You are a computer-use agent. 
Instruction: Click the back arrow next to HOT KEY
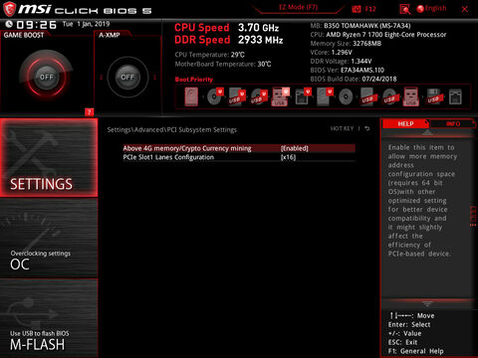pos(367,128)
